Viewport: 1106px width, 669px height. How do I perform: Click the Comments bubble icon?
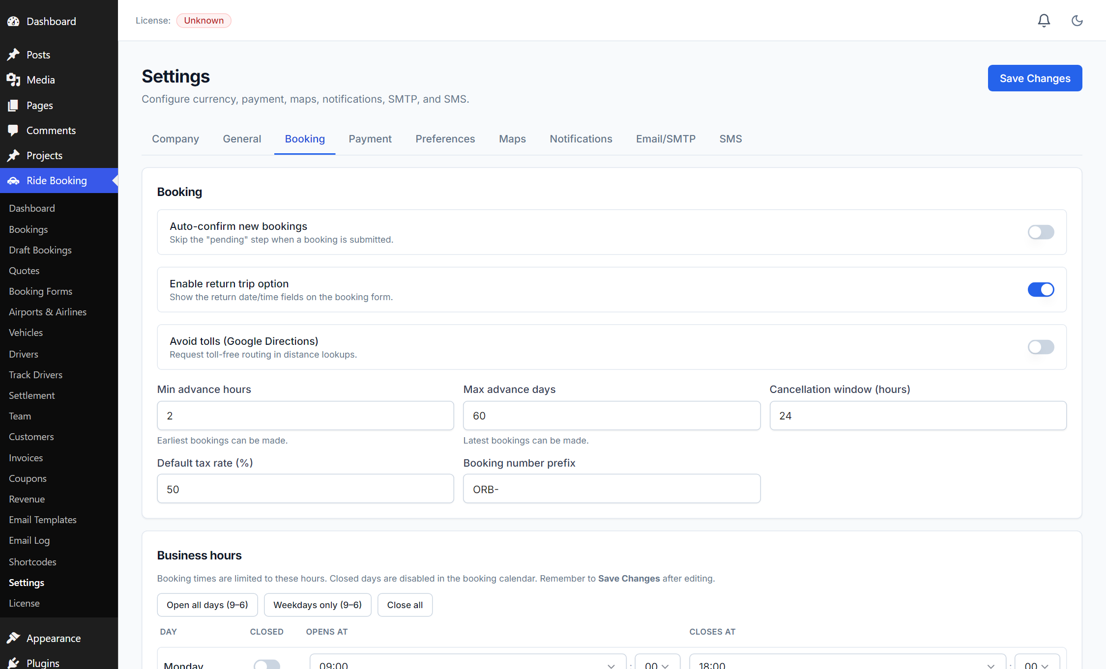click(x=13, y=130)
